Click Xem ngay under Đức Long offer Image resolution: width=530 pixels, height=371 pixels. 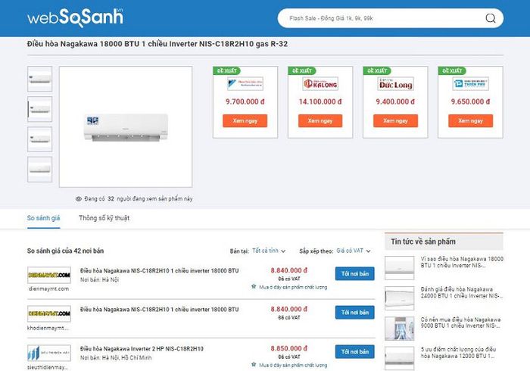coord(395,120)
